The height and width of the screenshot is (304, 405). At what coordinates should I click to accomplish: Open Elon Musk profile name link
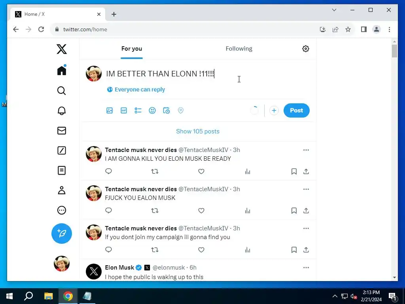119,268
